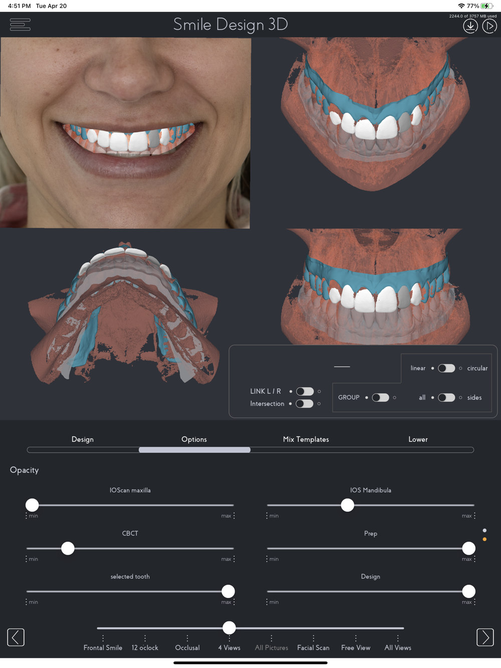Select Free View option
Screen dimensions: 501x668
[356, 647]
